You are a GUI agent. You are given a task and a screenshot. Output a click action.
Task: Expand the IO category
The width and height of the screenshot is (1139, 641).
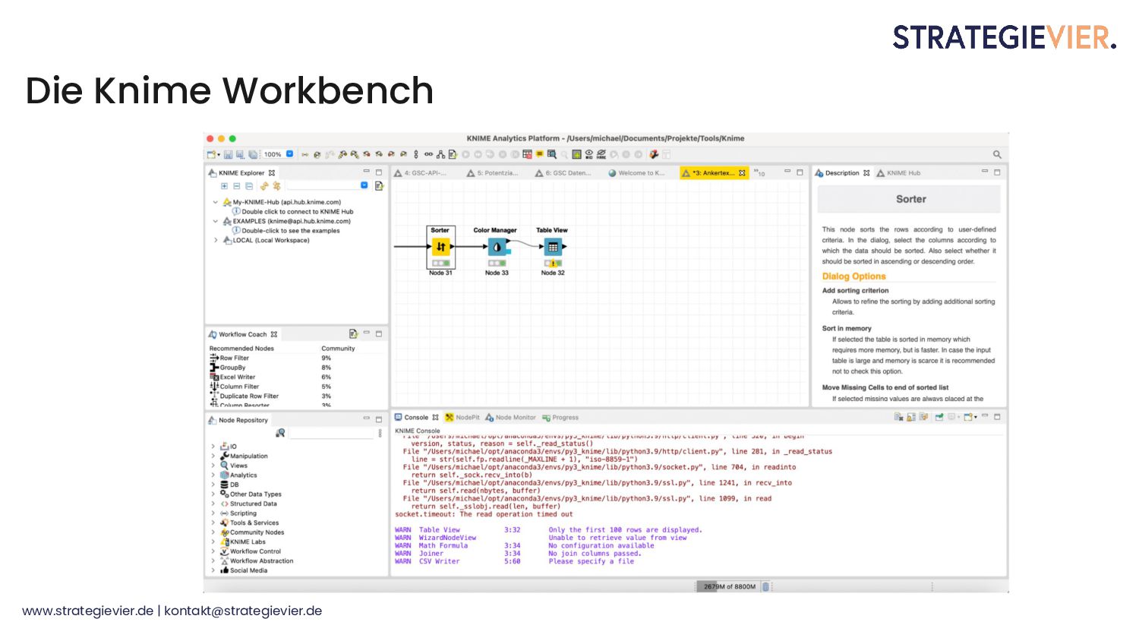[213, 447]
